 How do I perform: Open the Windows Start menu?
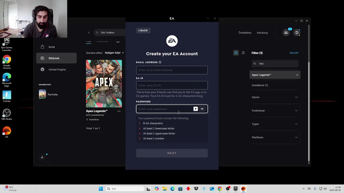[101, 189]
